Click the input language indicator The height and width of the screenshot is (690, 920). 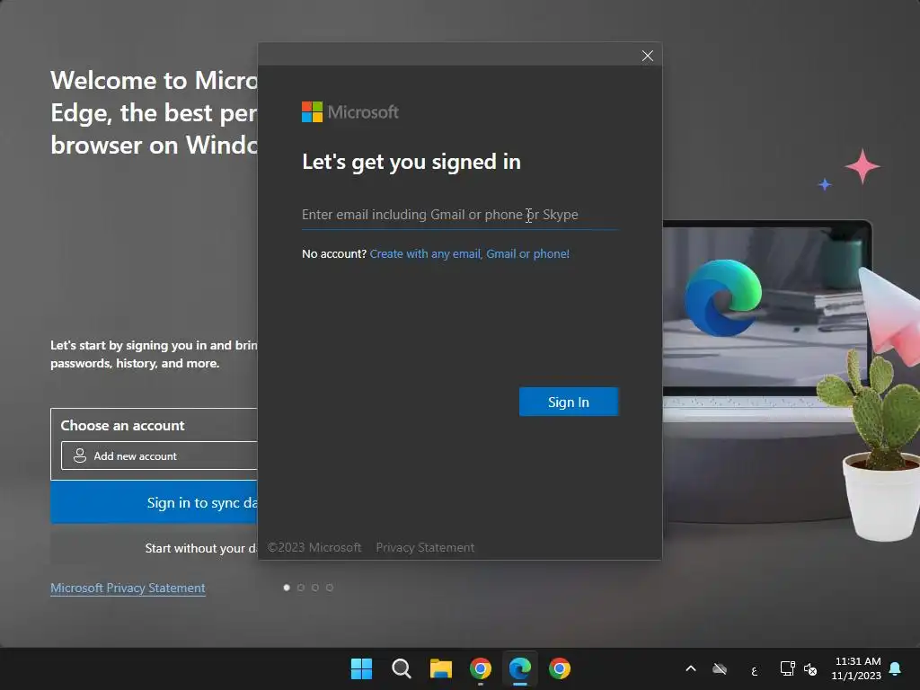click(x=754, y=669)
